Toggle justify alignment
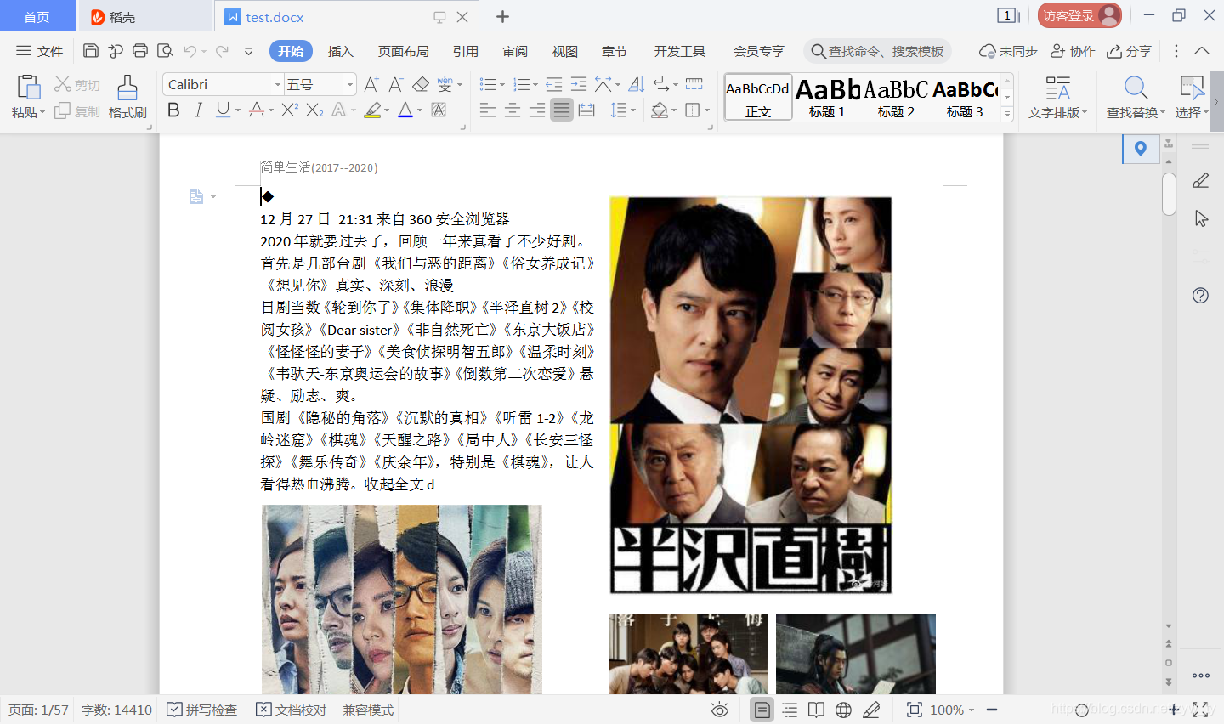This screenshot has width=1224, height=724. click(x=562, y=110)
